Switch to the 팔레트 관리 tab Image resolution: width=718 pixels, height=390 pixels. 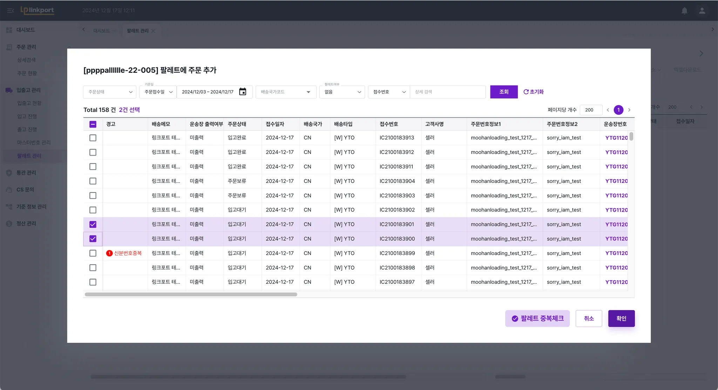pos(137,31)
